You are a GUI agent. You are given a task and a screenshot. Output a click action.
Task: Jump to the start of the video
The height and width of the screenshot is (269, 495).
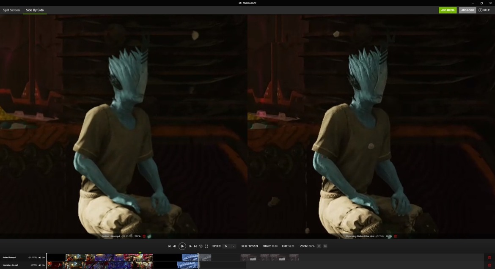[169, 246]
